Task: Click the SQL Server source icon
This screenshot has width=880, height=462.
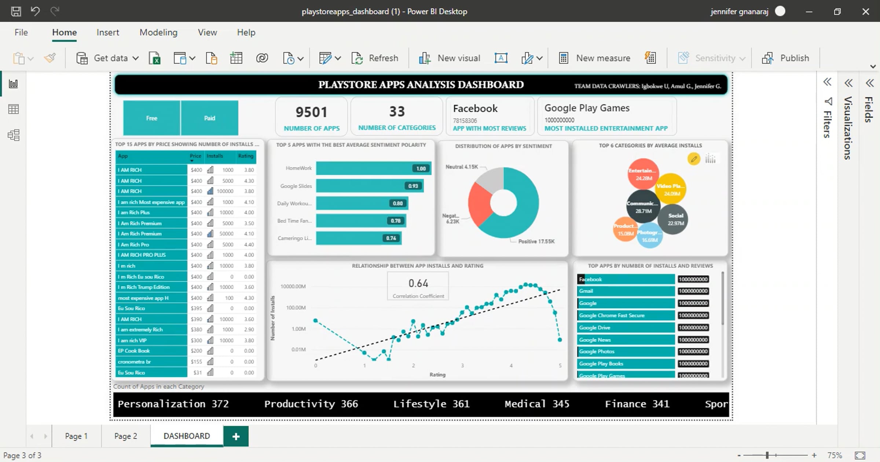Action: [x=212, y=58]
